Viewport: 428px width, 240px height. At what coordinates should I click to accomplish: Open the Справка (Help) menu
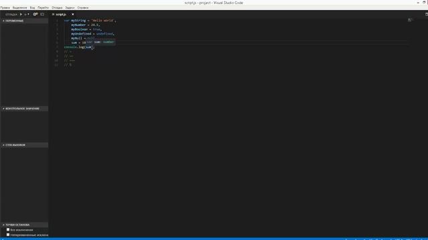[x=83, y=7]
